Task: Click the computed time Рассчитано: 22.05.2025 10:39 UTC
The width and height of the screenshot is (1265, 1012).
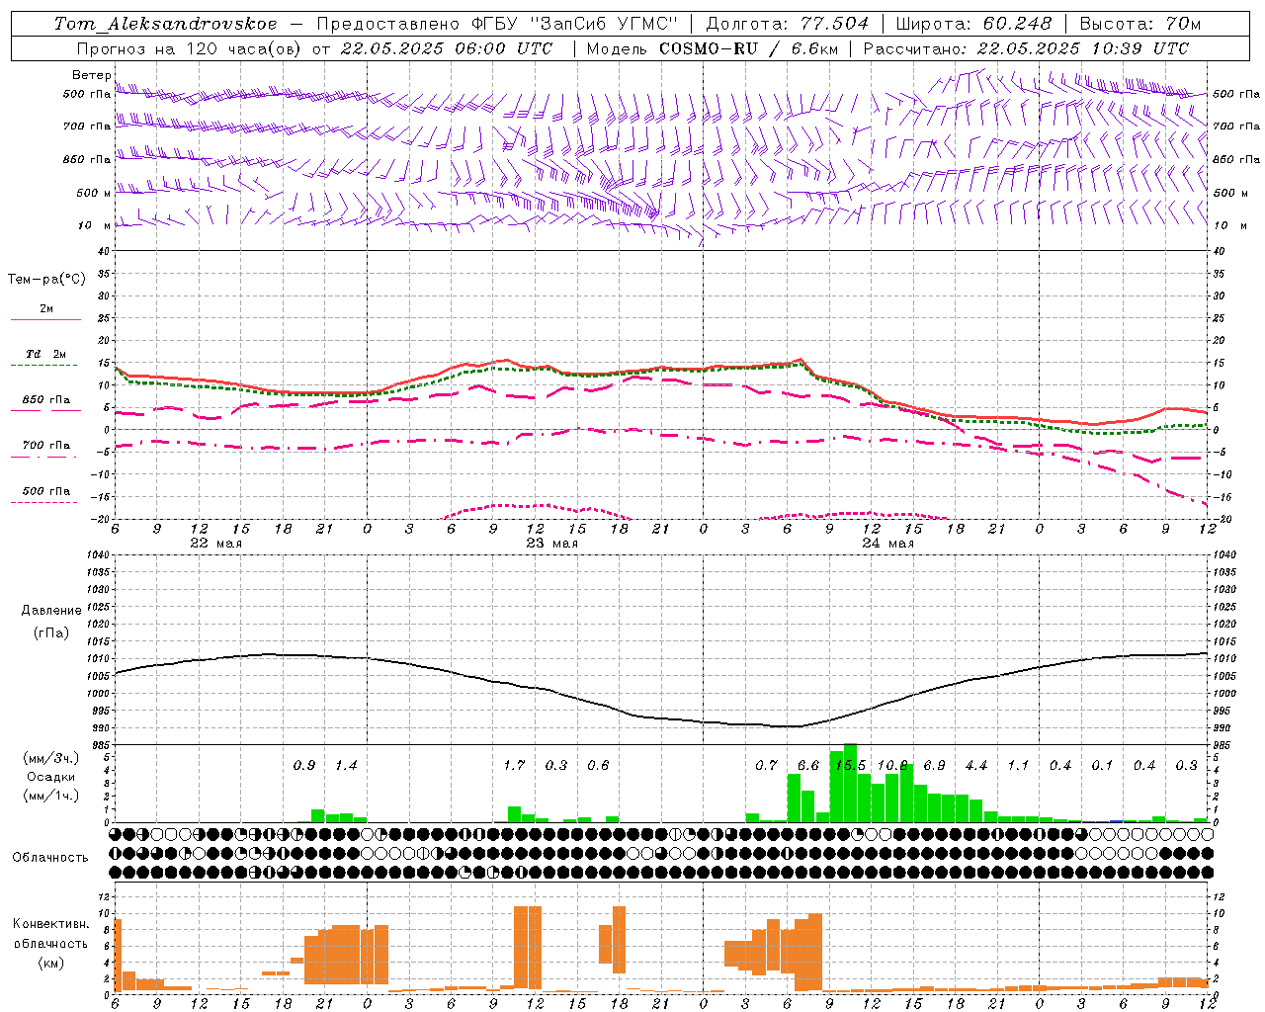Action: point(1026,48)
